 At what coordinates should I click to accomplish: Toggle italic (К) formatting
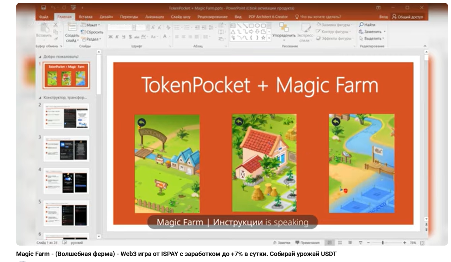point(117,37)
